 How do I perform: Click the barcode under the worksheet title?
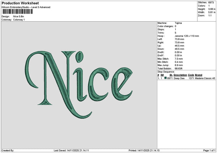point(17,12)
